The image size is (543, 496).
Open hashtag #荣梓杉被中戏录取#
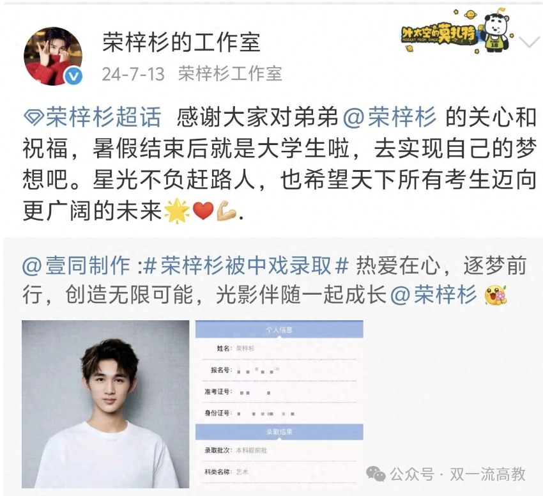[245, 266]
